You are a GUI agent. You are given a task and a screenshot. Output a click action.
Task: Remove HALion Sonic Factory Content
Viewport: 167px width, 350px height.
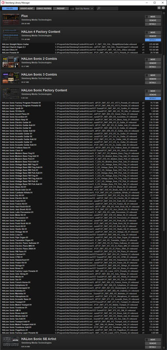pyautogui.click(x=153, y=94)
